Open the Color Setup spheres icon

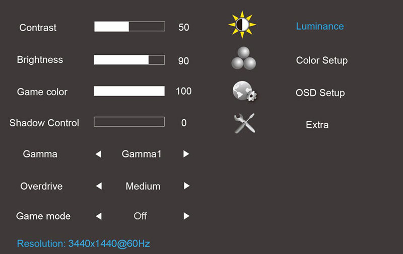click(x=243, y=58)
